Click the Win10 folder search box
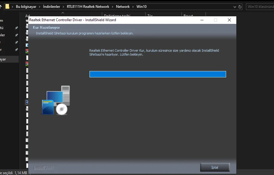Screen dimensions: 274x175 point(260,7)
